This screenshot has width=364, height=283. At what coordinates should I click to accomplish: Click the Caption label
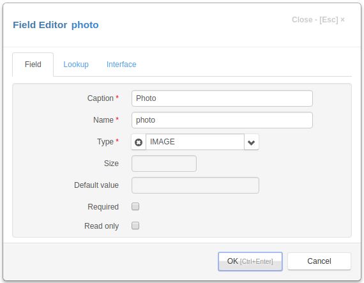[x=100, y=98]
